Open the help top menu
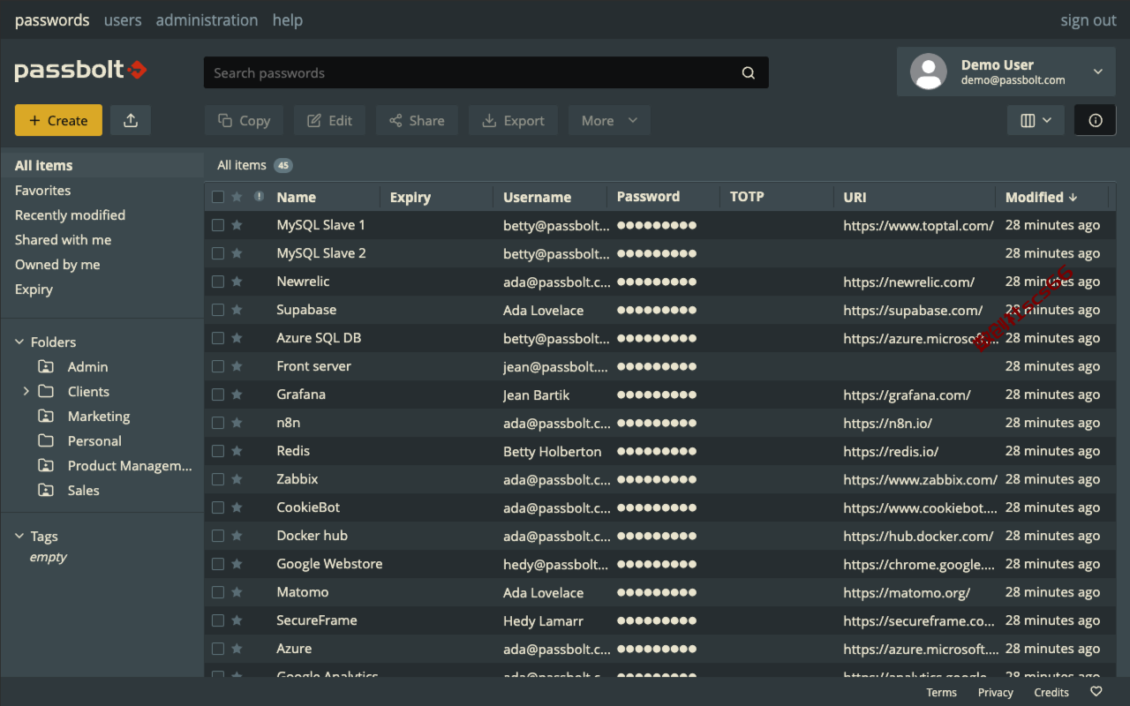The height and width of the screenshot is (706, 1130). pos(288,19)
